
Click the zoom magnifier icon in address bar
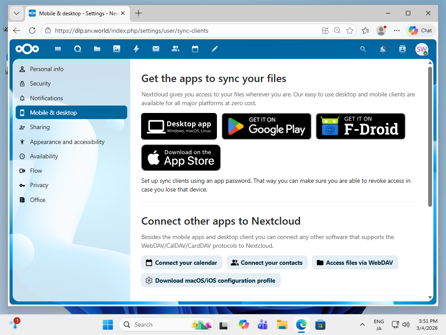click(338, 31)
